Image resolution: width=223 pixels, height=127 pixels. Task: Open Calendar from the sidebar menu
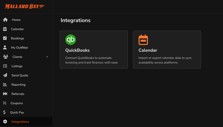click(x=18, y=29)
